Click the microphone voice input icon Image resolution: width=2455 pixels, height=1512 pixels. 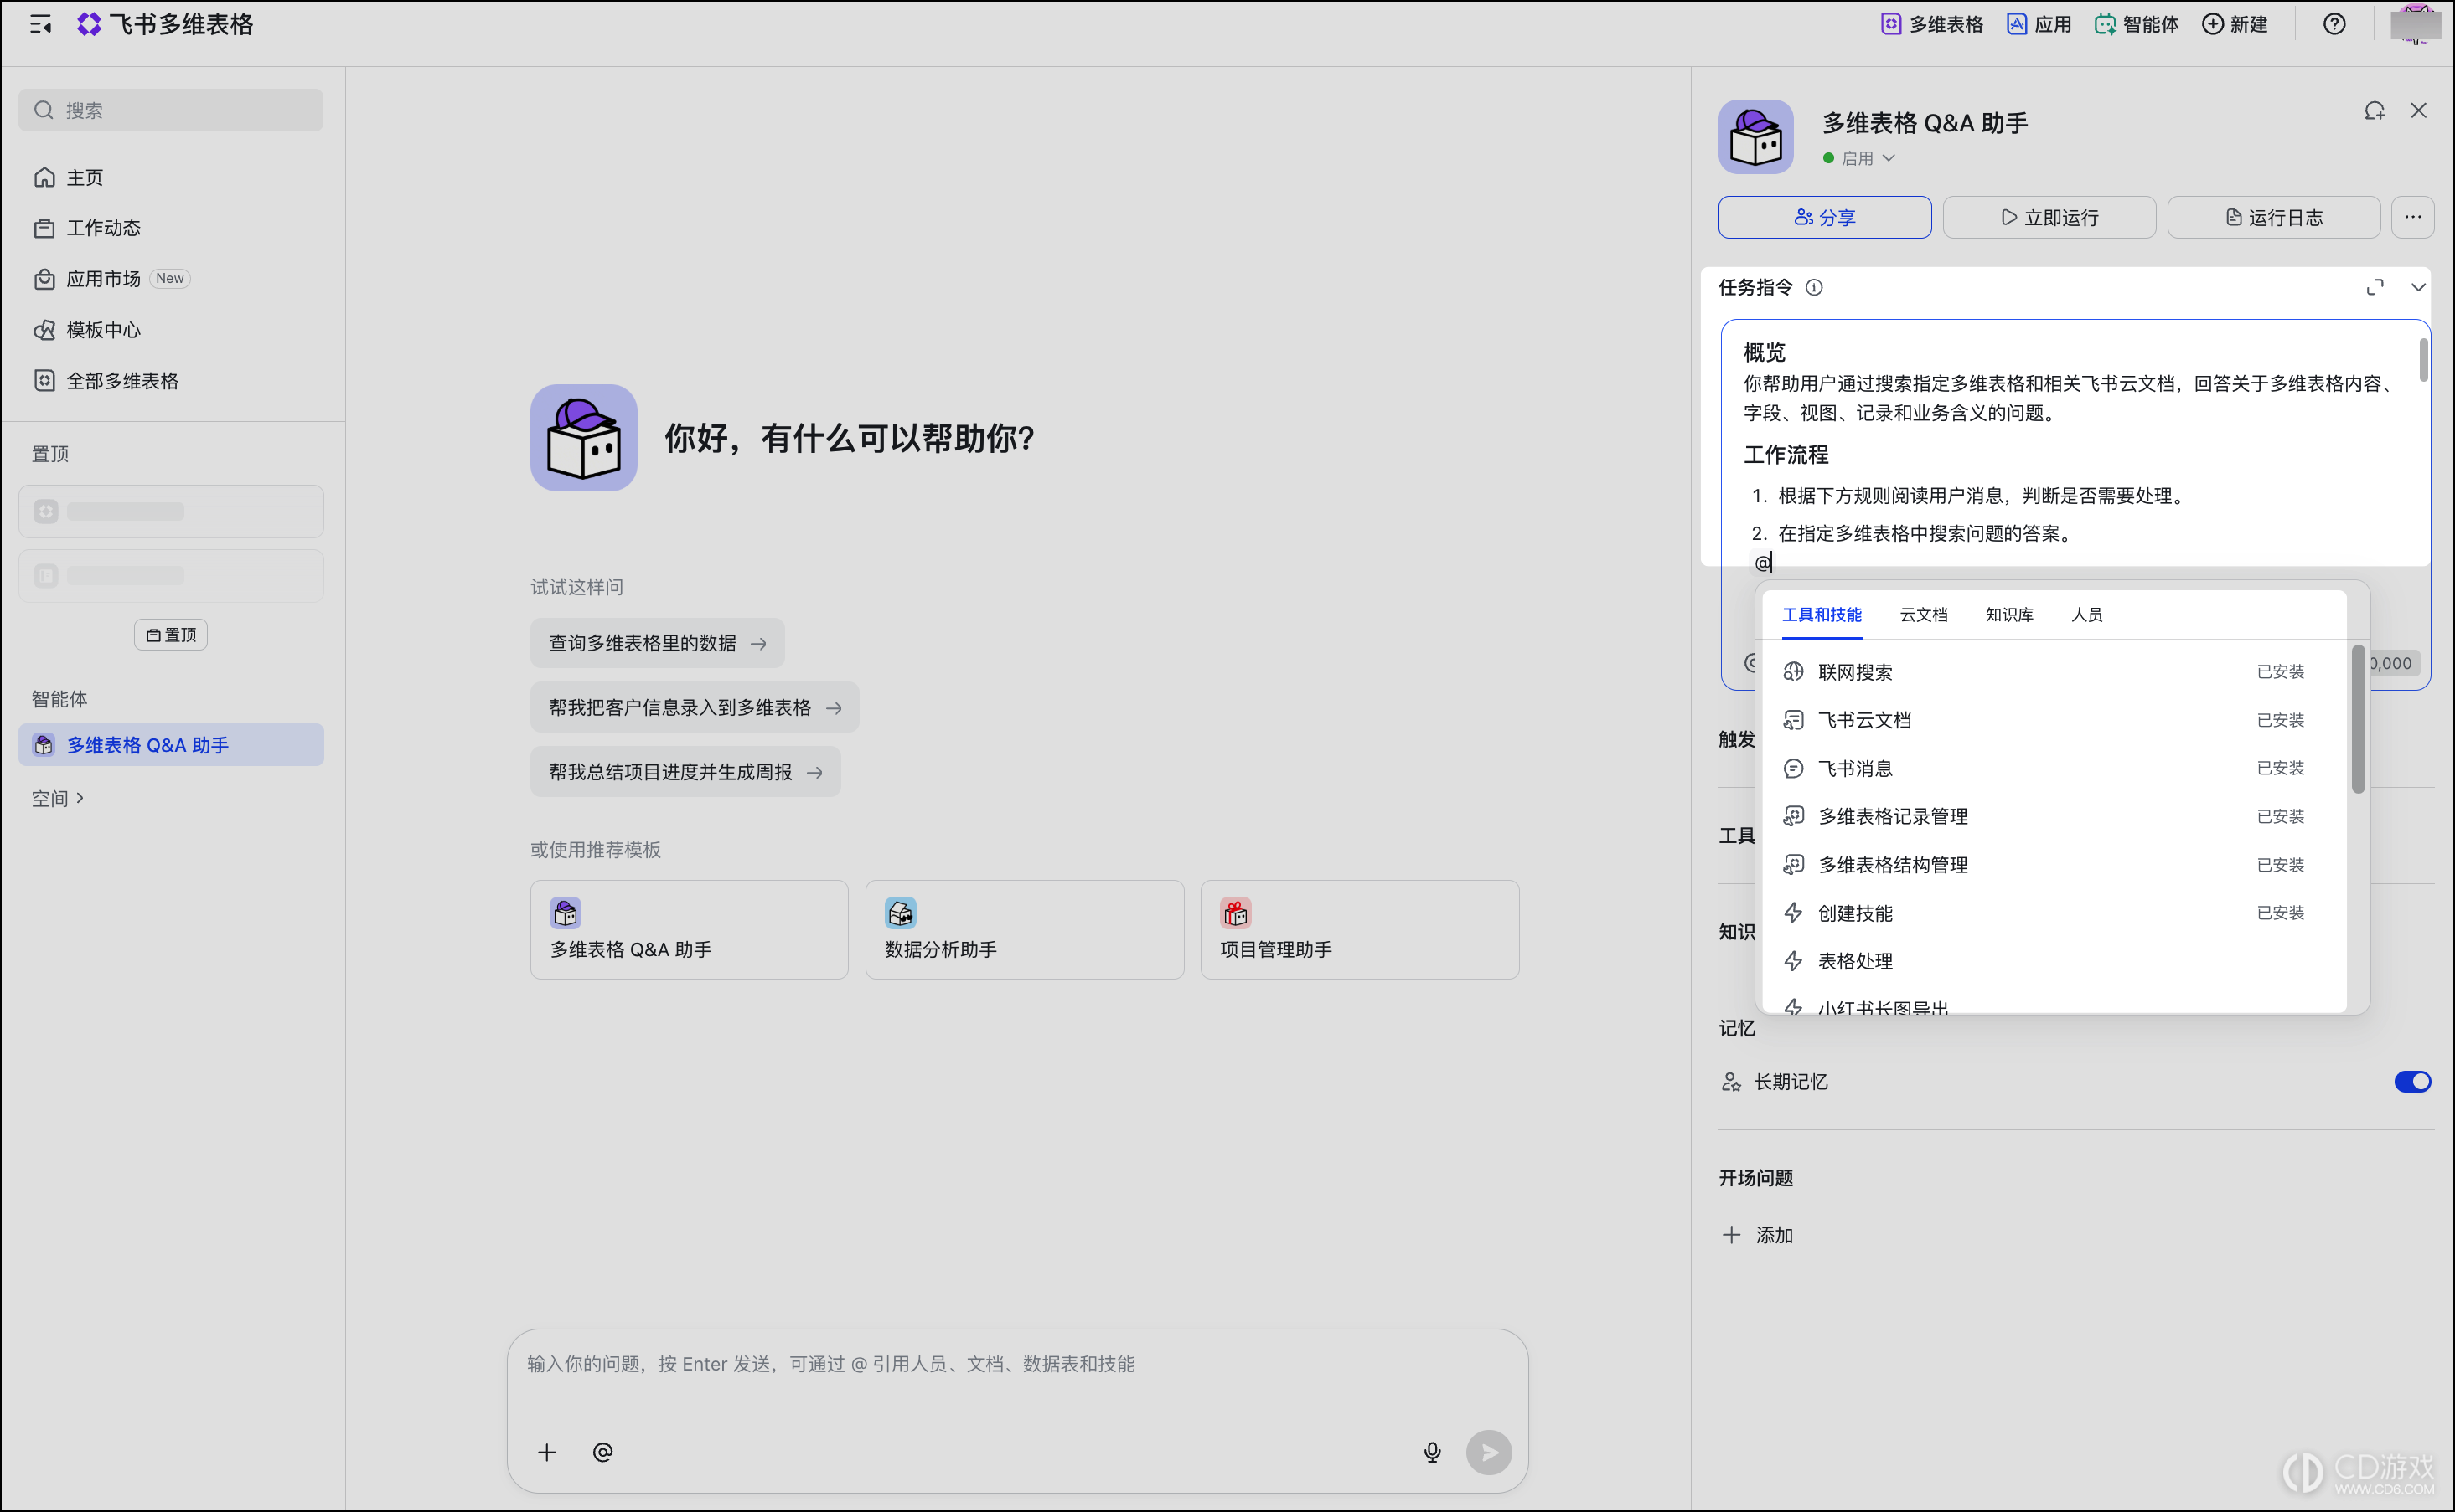(x=1432, y=1452)
